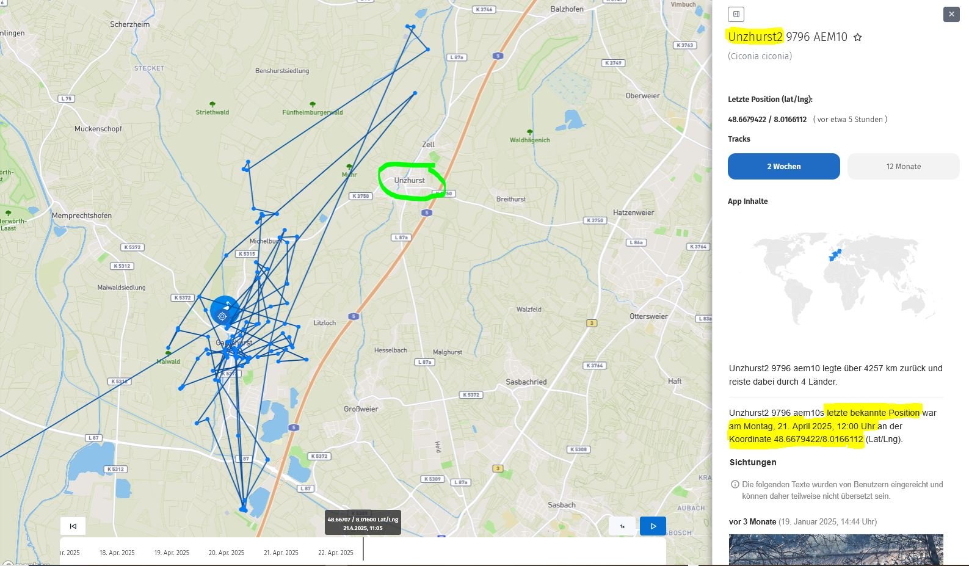The width and height of the screenshot is (969, 566).
Task: Mark Unzhurst2 as favorite with the star
Action: (857, 37)
